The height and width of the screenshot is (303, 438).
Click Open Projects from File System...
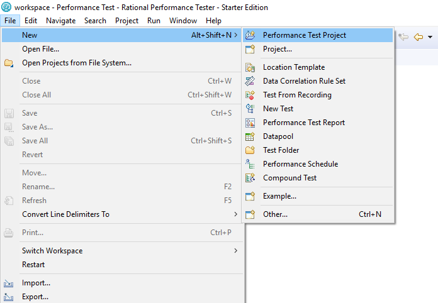point(77,63)
